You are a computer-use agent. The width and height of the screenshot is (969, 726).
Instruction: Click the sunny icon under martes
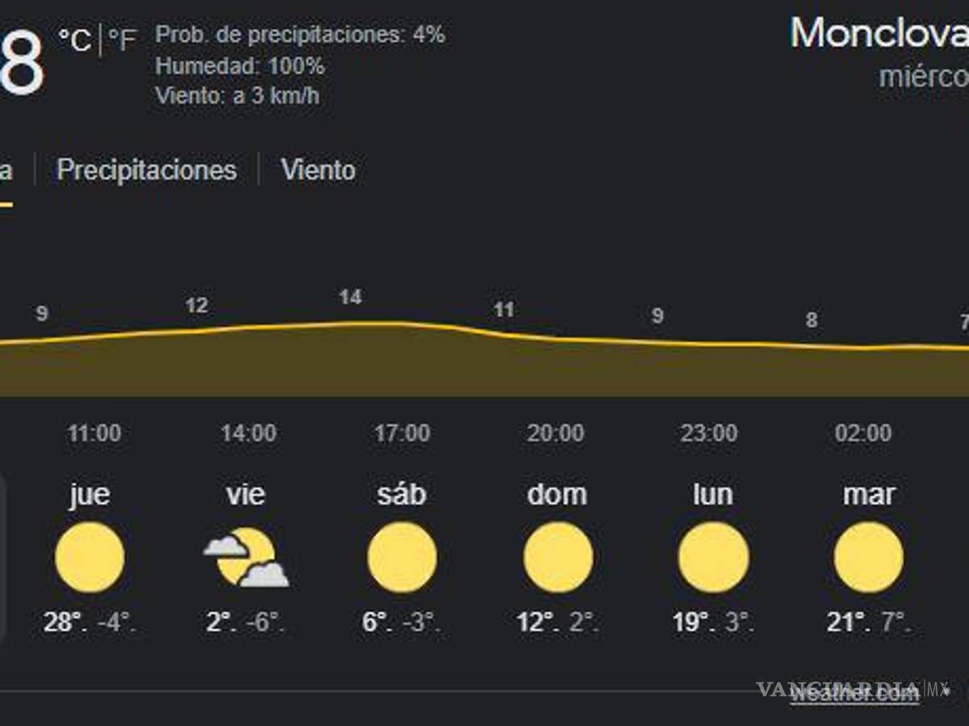pyautogui.click(x=868, y=556)
